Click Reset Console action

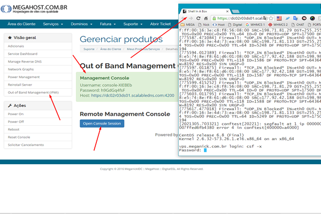click(38, 137)
